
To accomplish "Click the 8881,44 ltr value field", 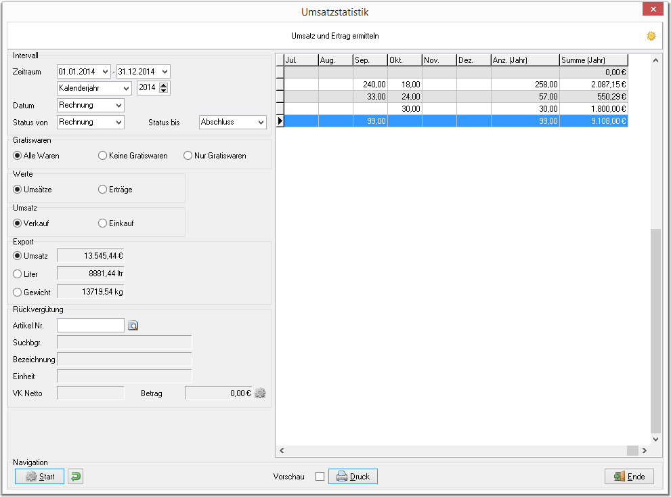I will (x=90, y=274).
